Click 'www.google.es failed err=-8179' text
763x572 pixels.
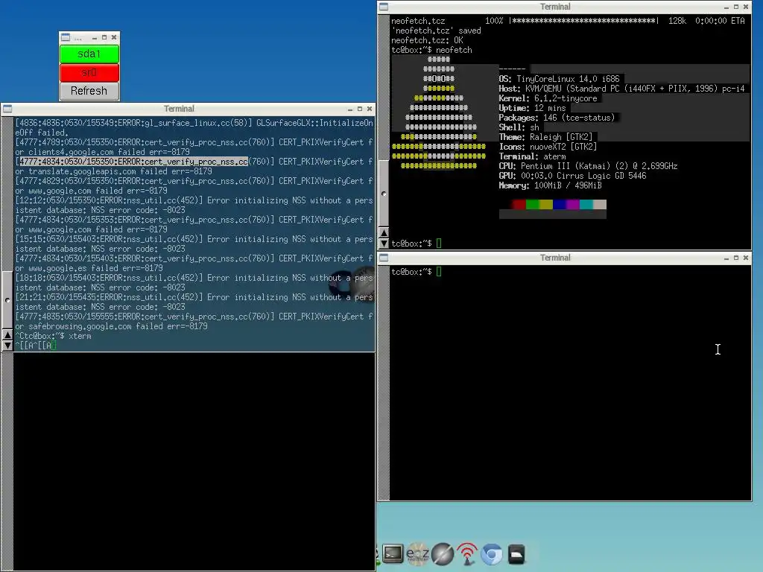click(95, 268)
